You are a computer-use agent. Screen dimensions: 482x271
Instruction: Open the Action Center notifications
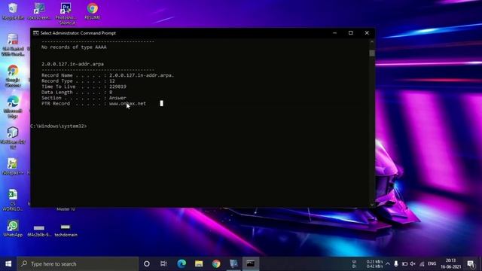point(471,263)
